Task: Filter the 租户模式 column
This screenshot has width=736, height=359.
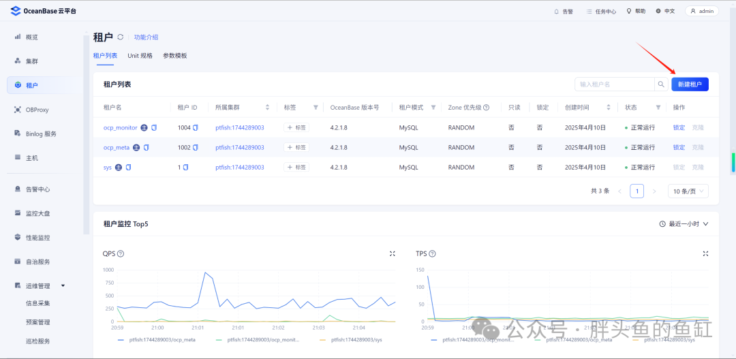Action: coord(433,108)
